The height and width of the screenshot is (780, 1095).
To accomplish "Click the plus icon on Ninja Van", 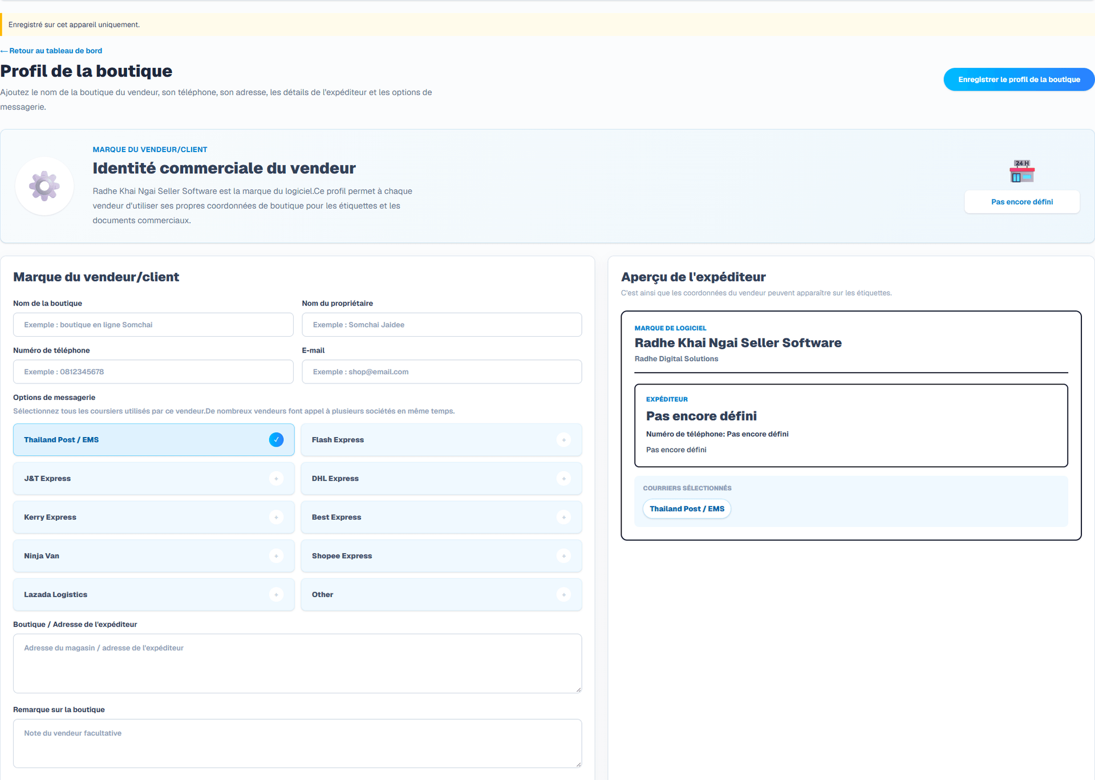I will [276, 556].
